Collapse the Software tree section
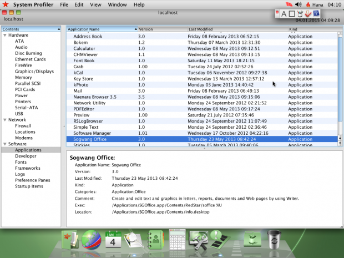Viewport: 344px width, 258px height. 5,144
